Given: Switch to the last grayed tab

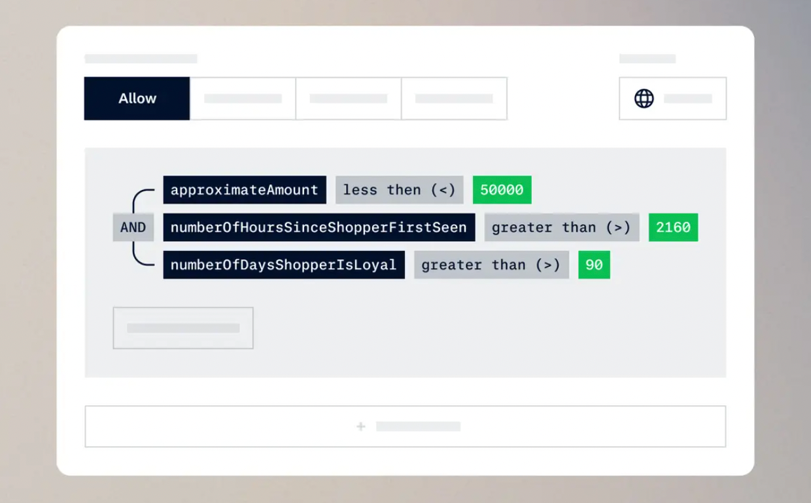Looking at the screenshot, I should (454, 98).
